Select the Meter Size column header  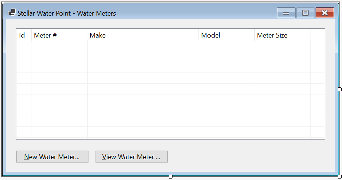tap(283, 35)
